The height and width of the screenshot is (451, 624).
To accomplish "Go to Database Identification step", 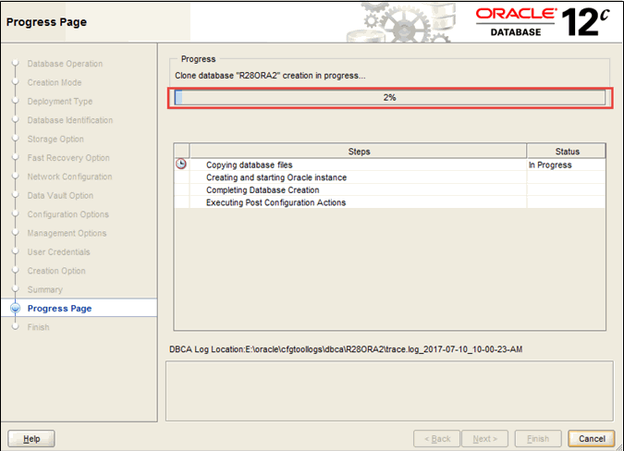I will click(x=70, y=120).
